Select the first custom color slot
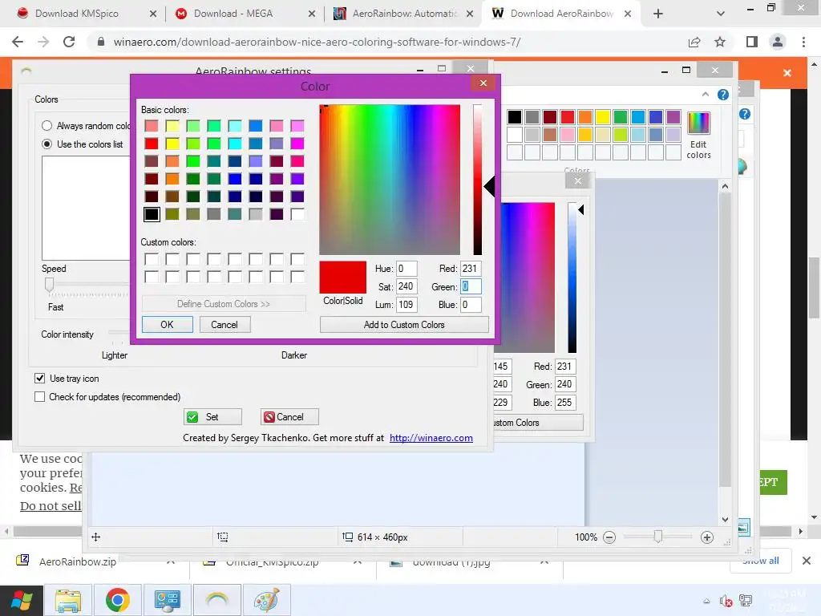Image resolution: width=821 pixels, height=616 pixels. coord(152,259)
